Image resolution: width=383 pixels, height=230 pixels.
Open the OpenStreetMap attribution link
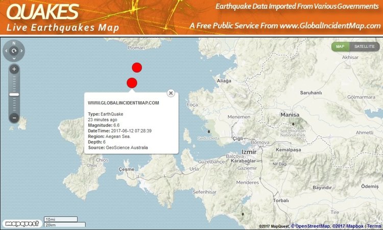(314, 226)
